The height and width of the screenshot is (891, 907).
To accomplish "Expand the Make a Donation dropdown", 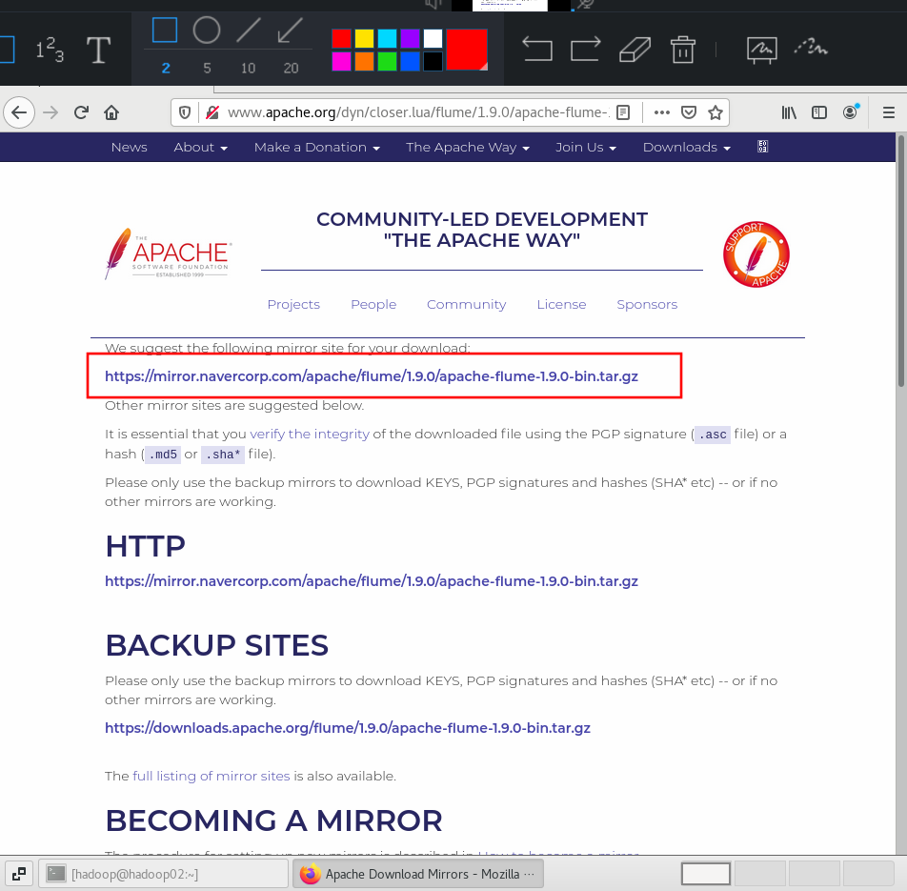I will click(x=317, y=147).
